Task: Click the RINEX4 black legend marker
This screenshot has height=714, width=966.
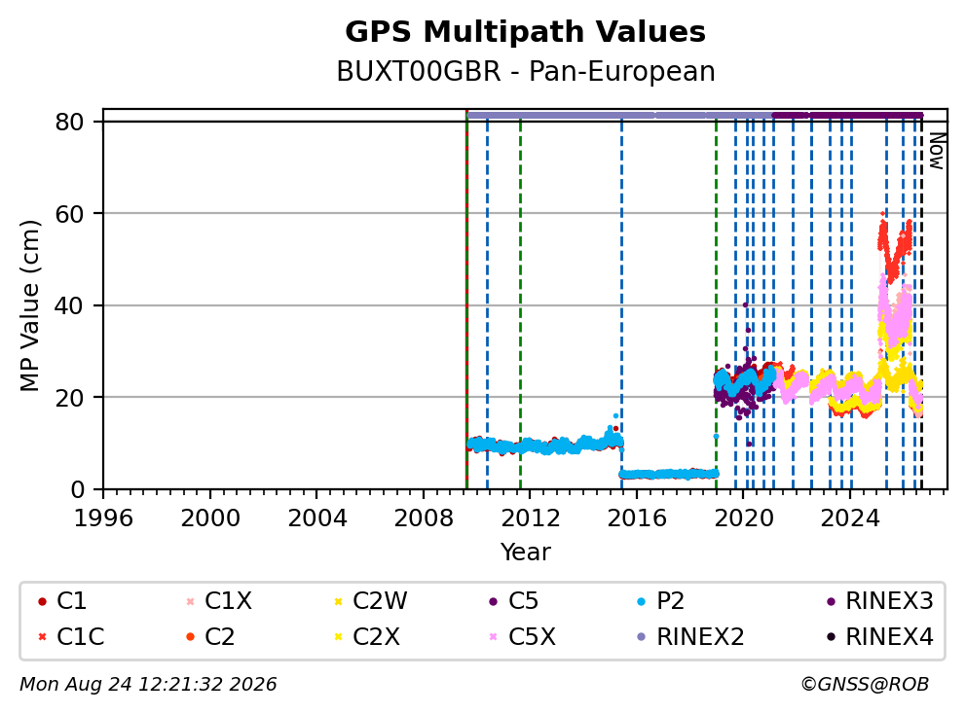Action: pos(831,637)
